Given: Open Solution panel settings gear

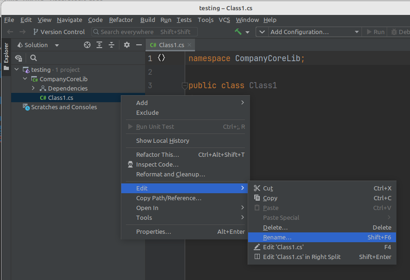Looking at the screenshot, I should pyautogui.click(x=127, y=45).
